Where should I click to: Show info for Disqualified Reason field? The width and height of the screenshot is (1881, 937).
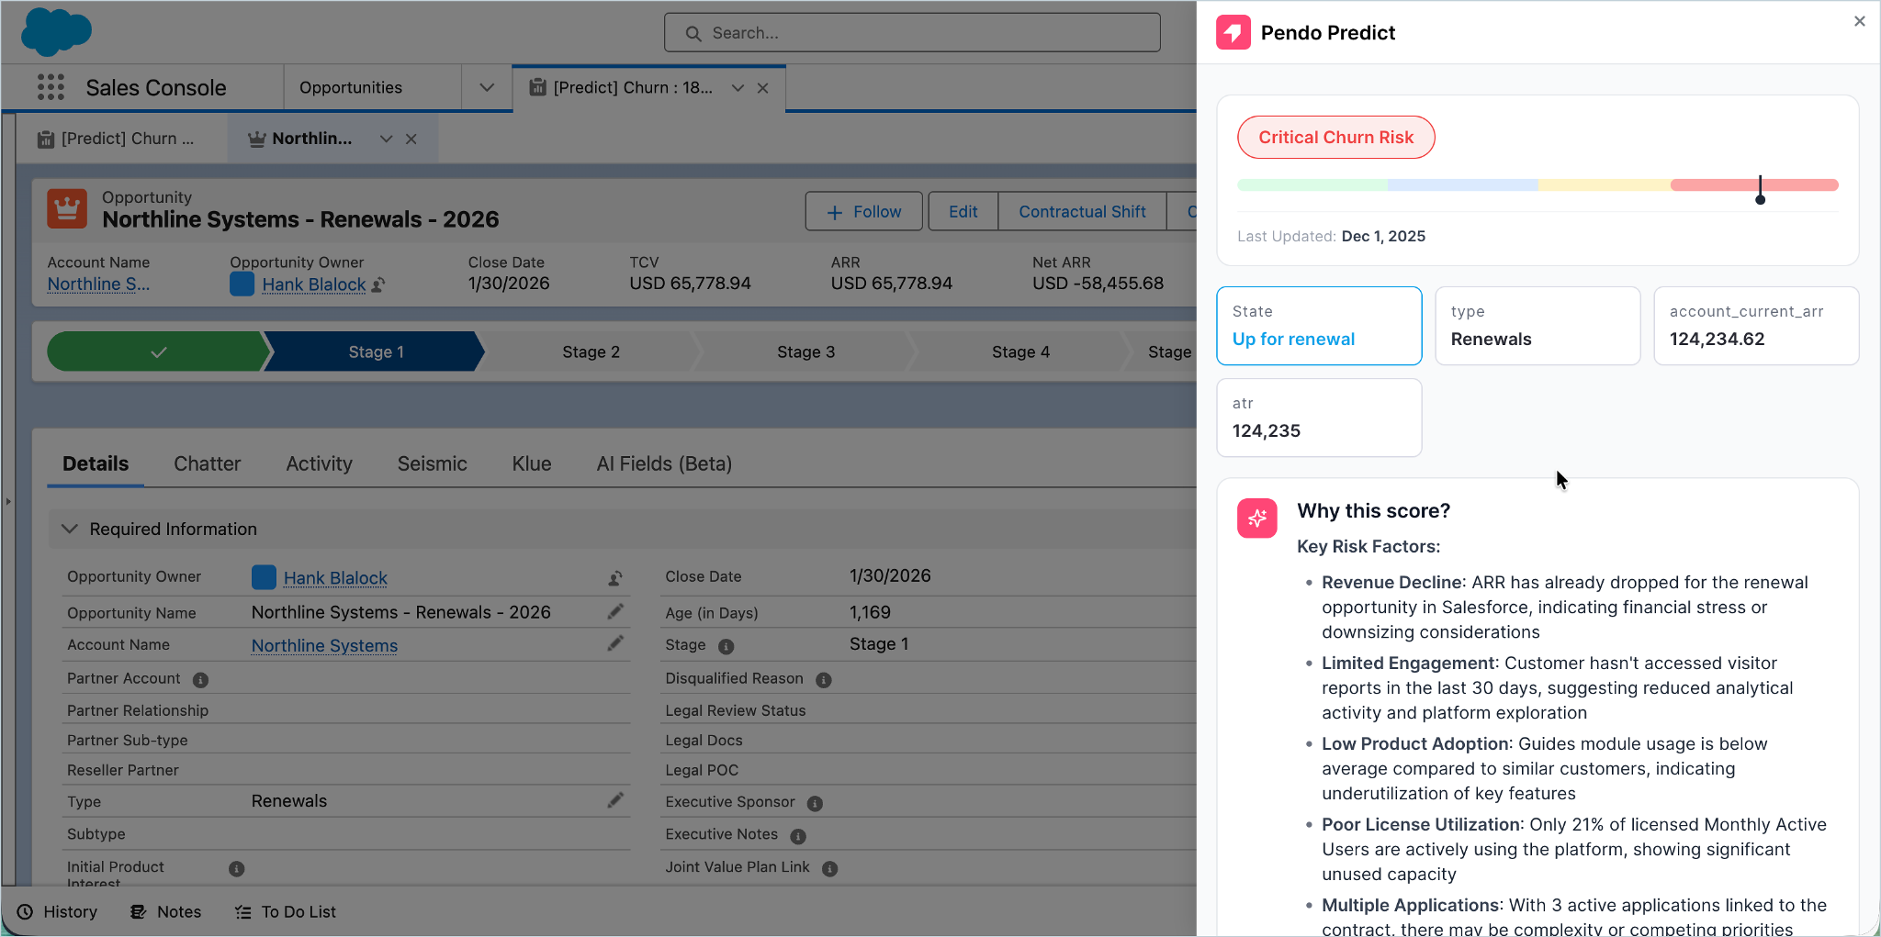pyautogui.click(x=824, y=680)
